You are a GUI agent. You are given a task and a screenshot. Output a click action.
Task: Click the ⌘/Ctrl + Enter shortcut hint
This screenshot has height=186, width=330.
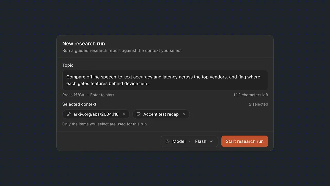(x=88, y=95)
